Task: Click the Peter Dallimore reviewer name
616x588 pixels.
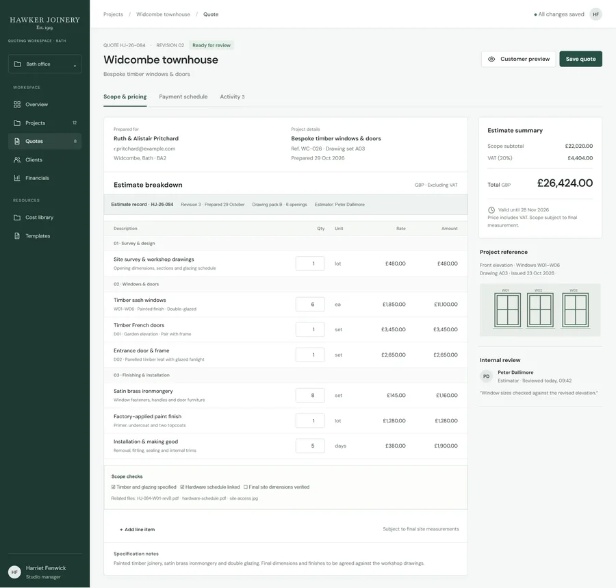Action: (515, 372)
